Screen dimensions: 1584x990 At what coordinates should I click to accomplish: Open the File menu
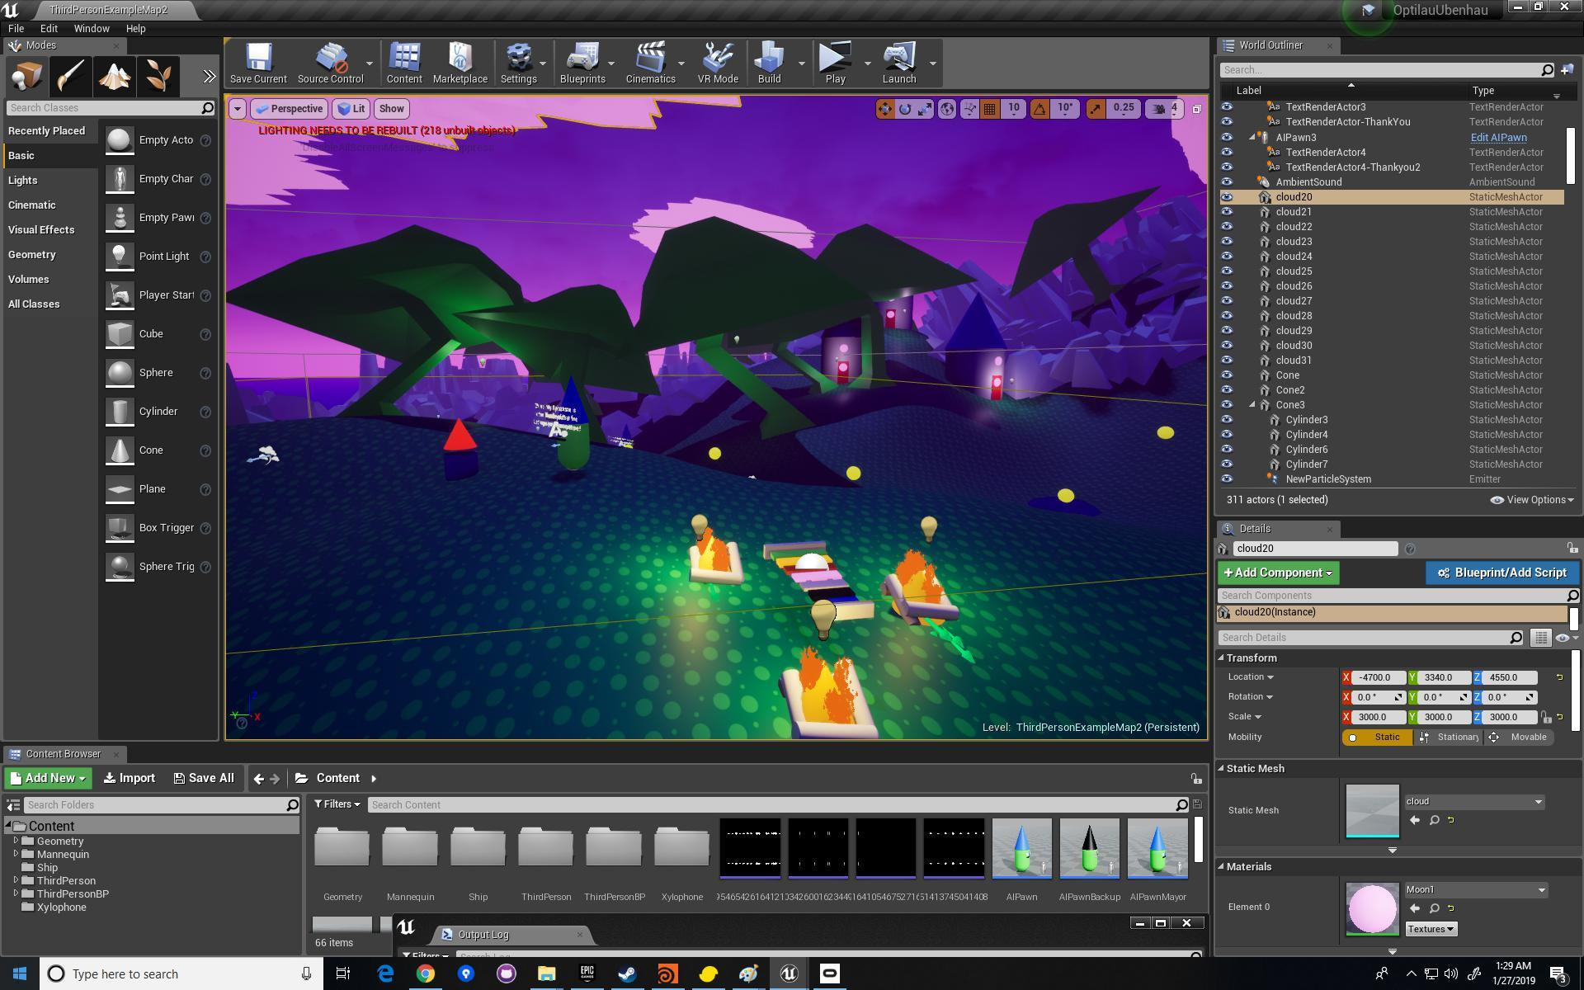pyautogui.click(x=16, y=28)
